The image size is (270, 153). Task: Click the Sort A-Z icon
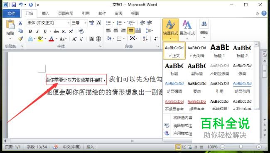(145, 39)
